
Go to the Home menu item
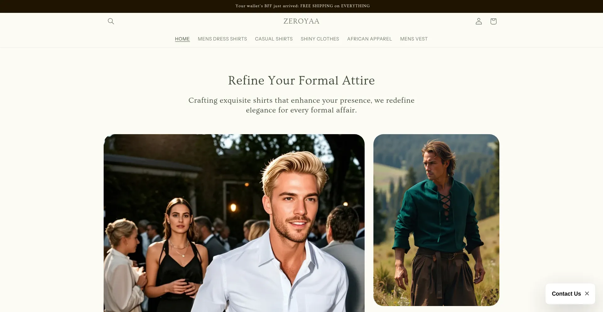pyautogui.click(x=182, y=39)
